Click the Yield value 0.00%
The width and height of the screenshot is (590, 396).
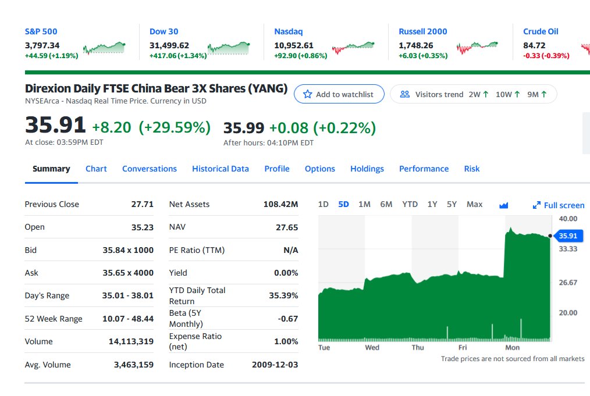(286, 273)
